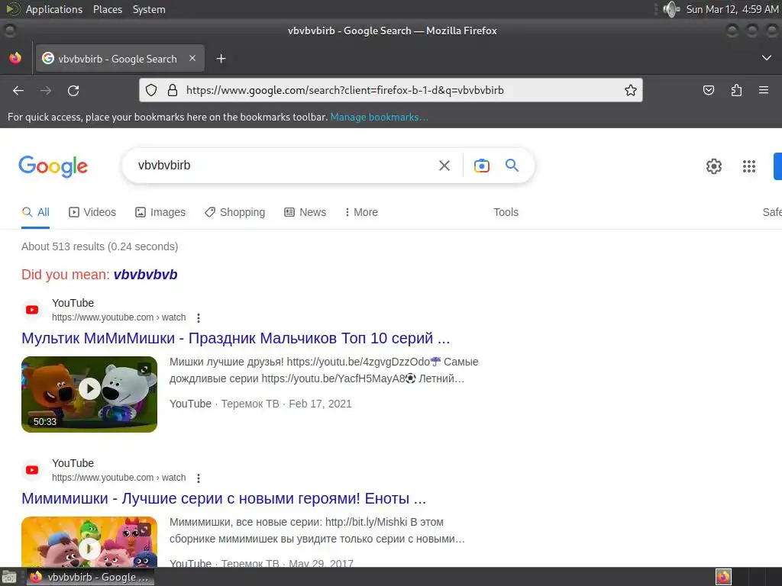Submit search with magnifying glass icon
The image size is (782, 586).
(512, 166)
